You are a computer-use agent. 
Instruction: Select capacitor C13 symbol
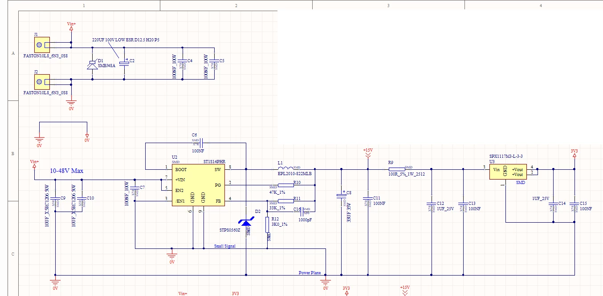click(x=463, y=203)
